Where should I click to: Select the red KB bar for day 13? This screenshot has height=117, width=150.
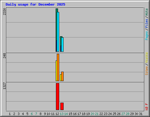62,106
